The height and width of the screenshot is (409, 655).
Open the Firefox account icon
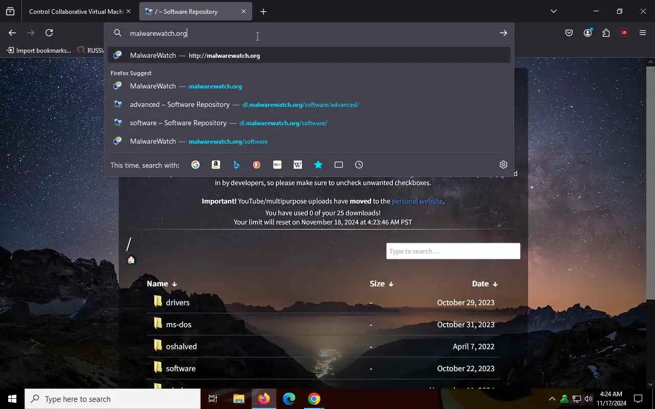click(x=587, y=33)
